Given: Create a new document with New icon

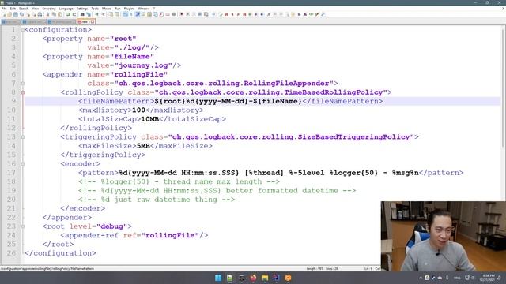Looking at the screenshot, I should point(4,14).
